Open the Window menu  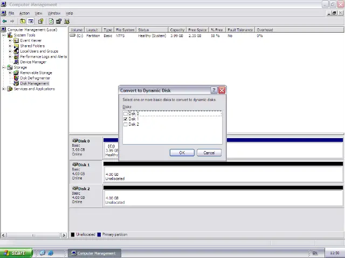point(54,13)
